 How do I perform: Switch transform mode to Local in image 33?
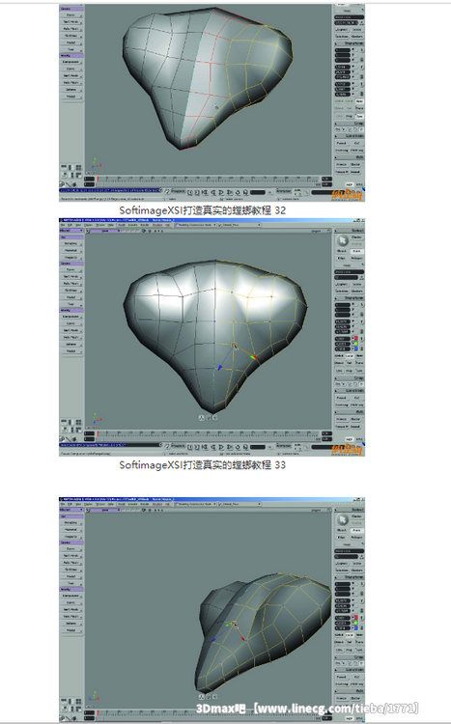pos(350,356)
